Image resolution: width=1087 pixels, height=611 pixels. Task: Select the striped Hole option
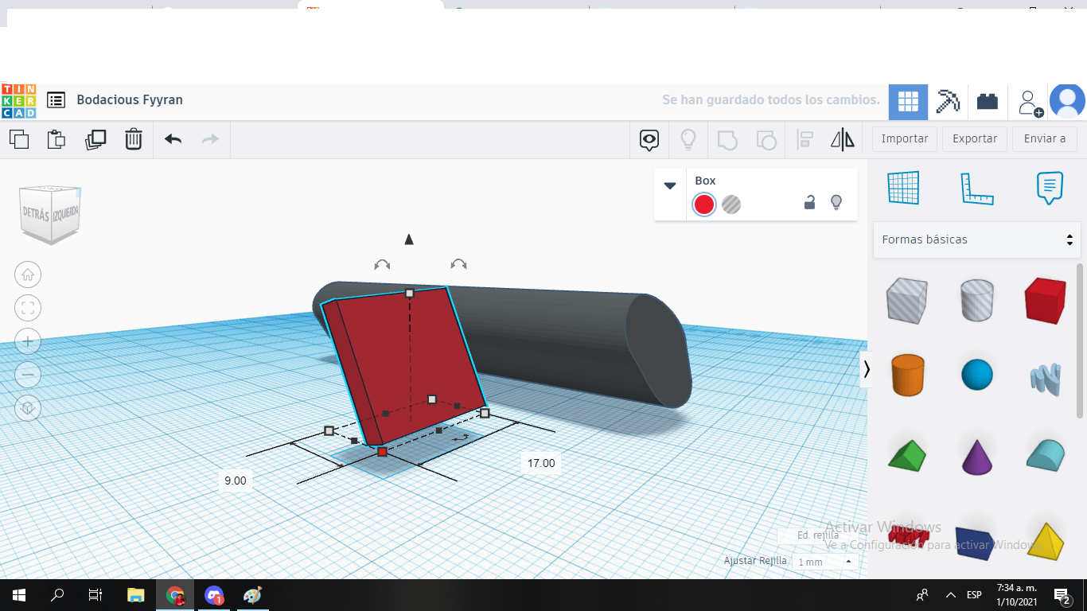click(x=731, y=204)
